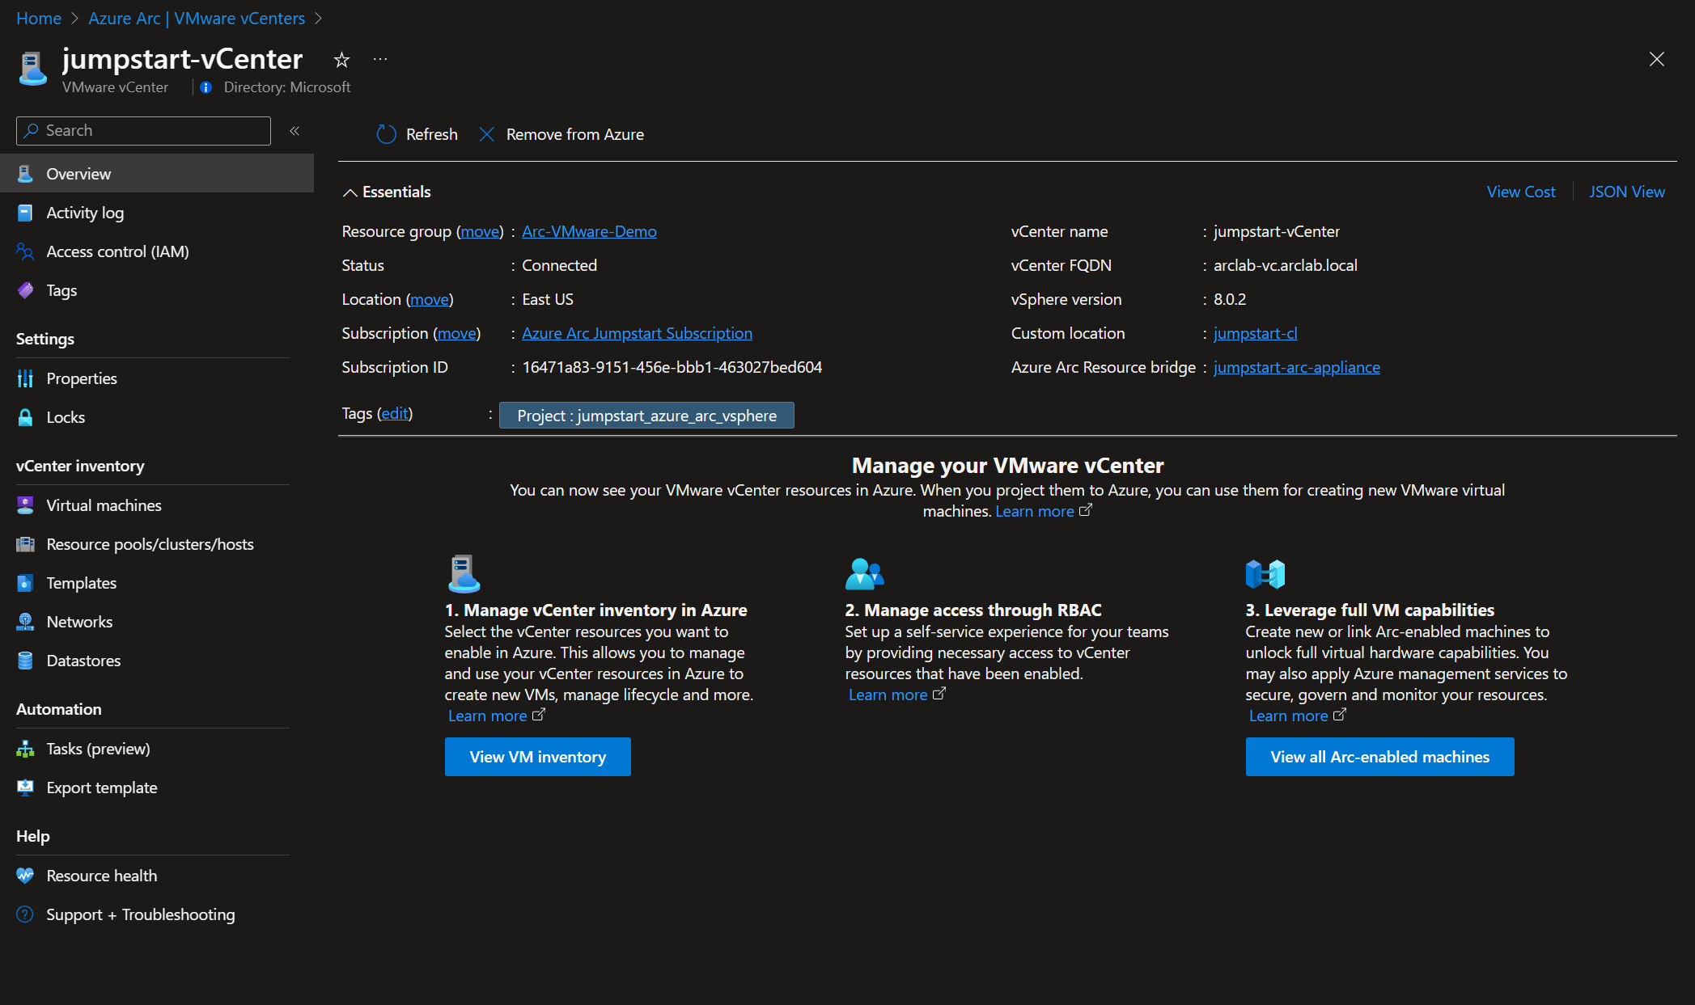Click View all Arc-enabled machines button
This screenshot has width=1695, height=1005.
point(1379,757)
